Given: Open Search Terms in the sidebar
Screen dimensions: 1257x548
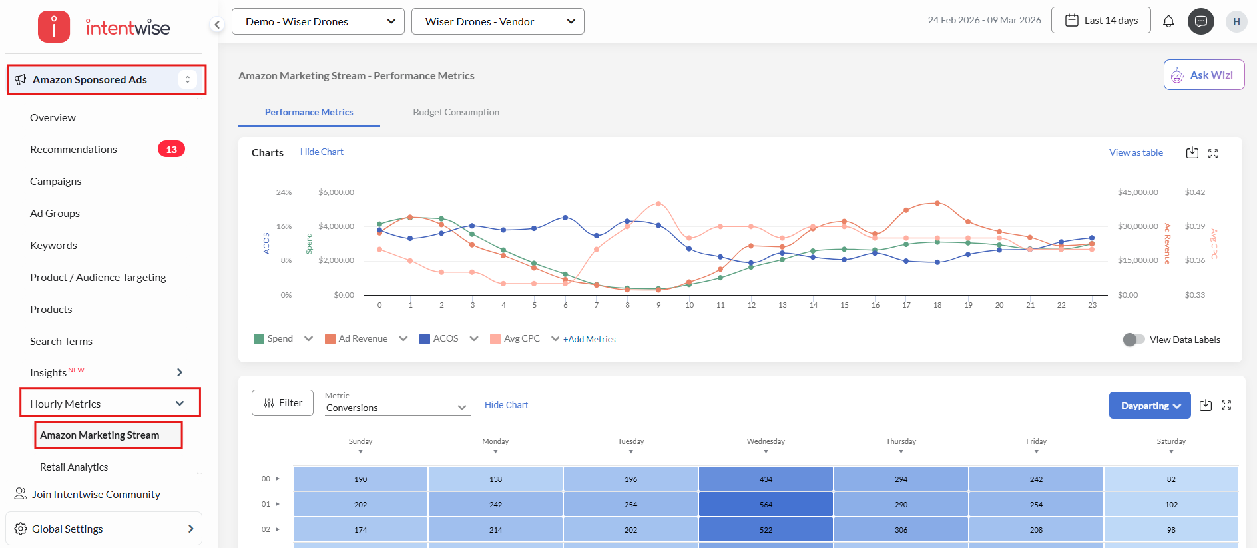Looking at the screenshot, I should [61, 341].
